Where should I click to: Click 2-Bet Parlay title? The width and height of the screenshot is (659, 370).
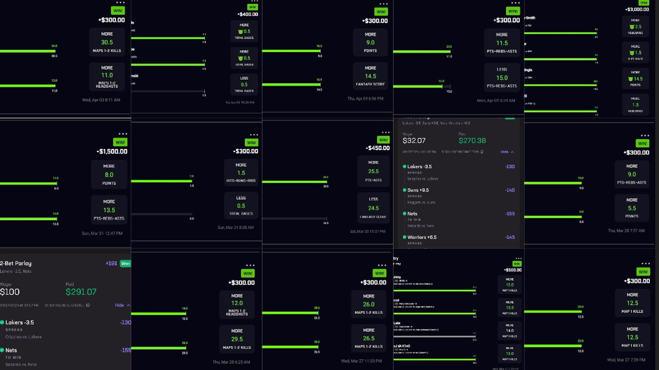(16, 263)
